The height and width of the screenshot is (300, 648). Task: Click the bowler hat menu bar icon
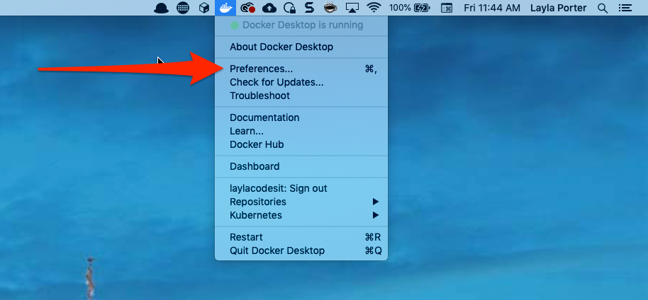coord(161,8)
